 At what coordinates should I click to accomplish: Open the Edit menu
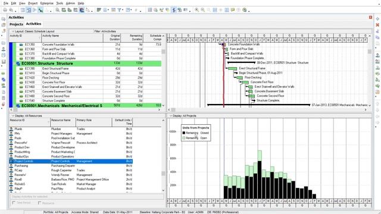[x=14, y=3]
